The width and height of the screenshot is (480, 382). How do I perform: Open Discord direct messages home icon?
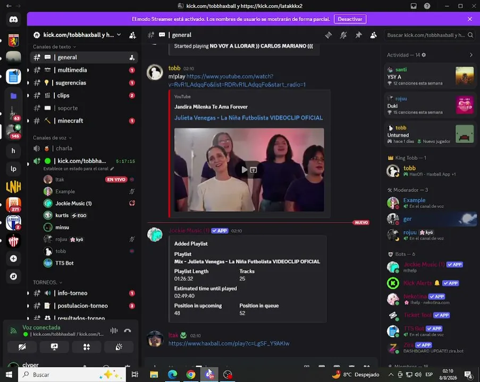coord(13,20)
